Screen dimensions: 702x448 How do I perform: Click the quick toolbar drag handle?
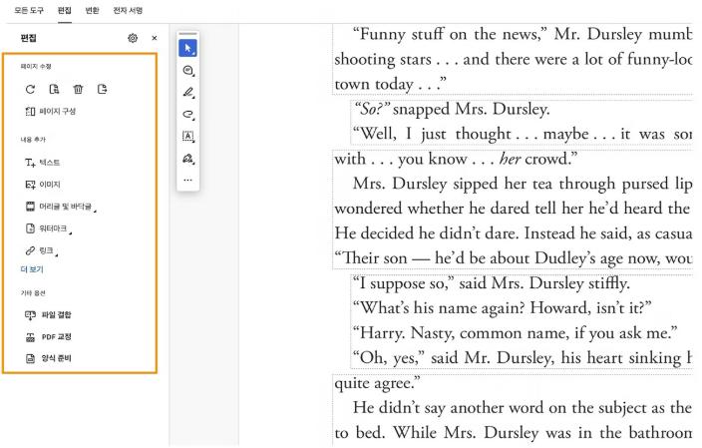[x=188, y=34]
